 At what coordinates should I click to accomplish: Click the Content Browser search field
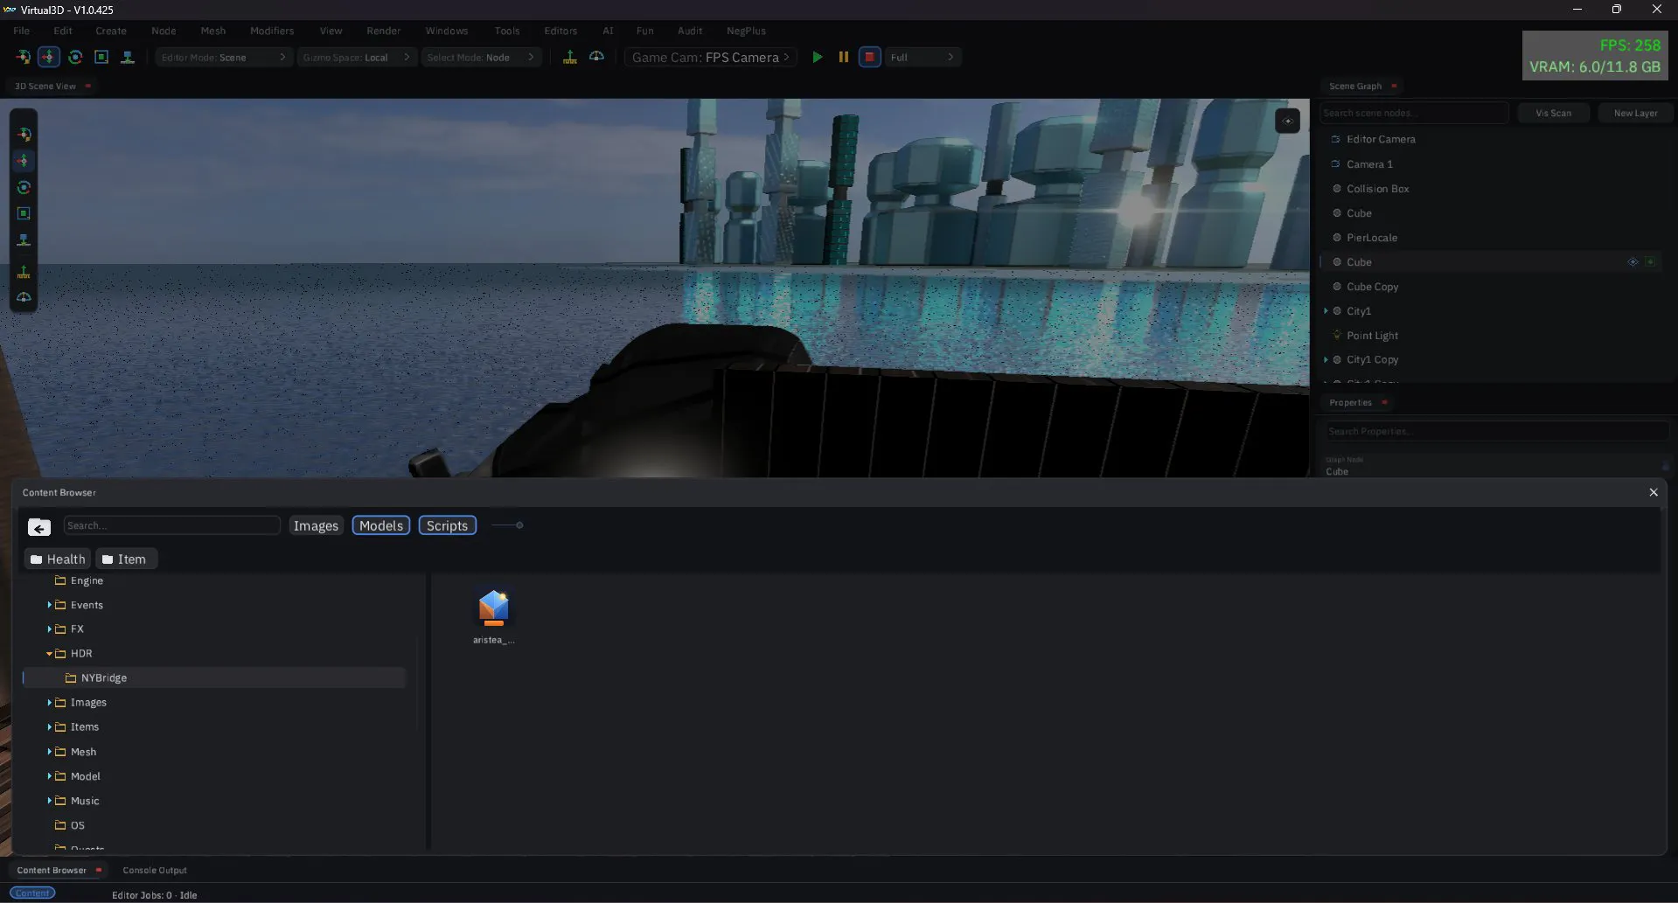tap(171, 525)
